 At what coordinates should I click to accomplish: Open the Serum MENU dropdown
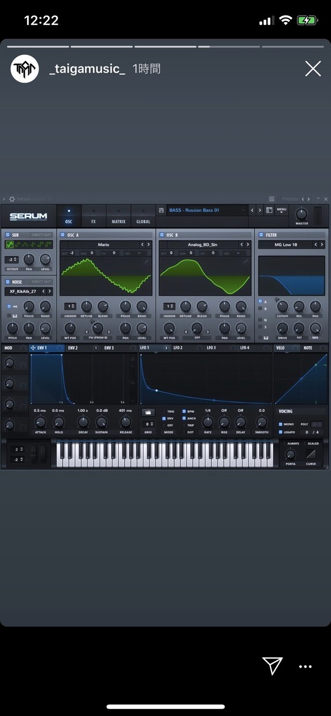(x=281, y=211)
